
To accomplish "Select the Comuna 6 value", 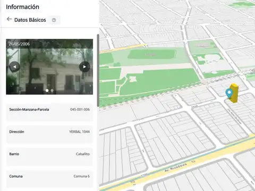I will point(82,176).
